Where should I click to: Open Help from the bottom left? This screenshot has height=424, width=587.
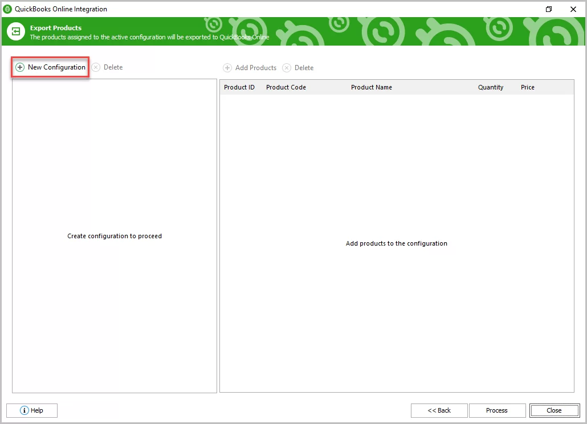click(31, 410)
